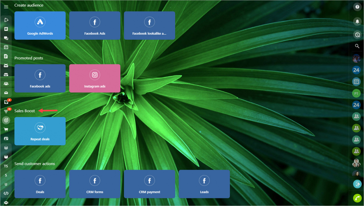Open tasks icon with badge 4

[6, 102]
